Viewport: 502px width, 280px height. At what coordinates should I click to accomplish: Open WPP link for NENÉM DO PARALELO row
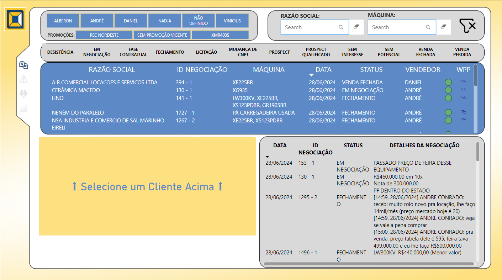coord(464,112)
